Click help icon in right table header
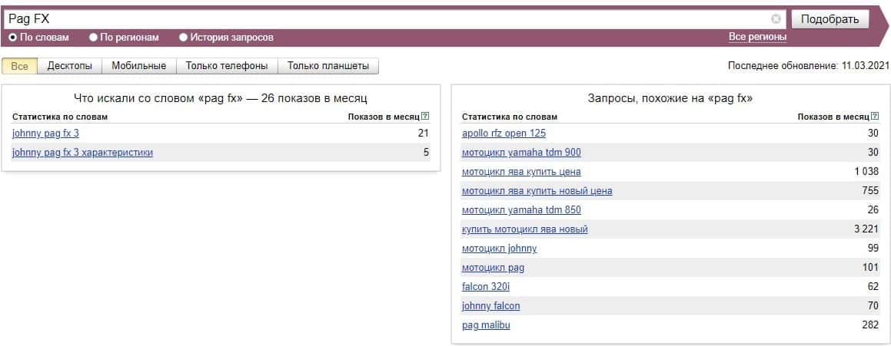This screenshot has width=891, height=346. (875, 117)
